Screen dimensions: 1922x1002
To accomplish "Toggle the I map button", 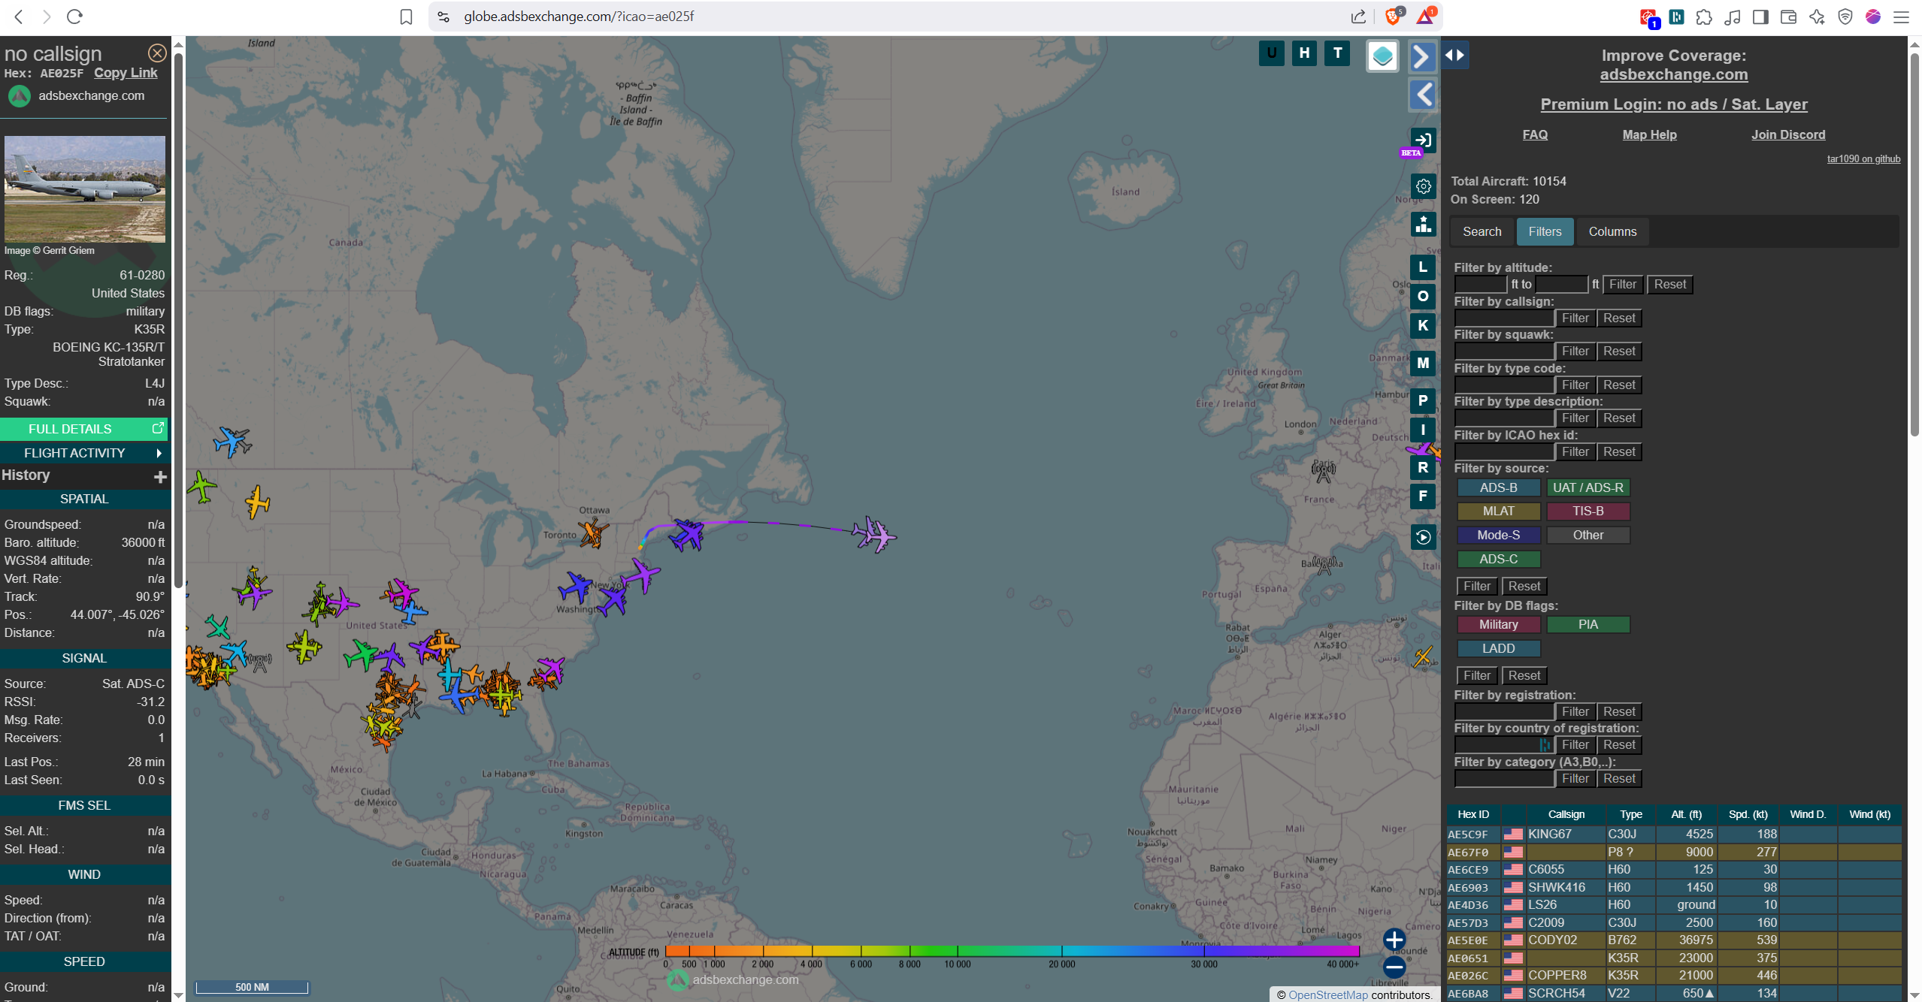I will tap(1423, 430).
